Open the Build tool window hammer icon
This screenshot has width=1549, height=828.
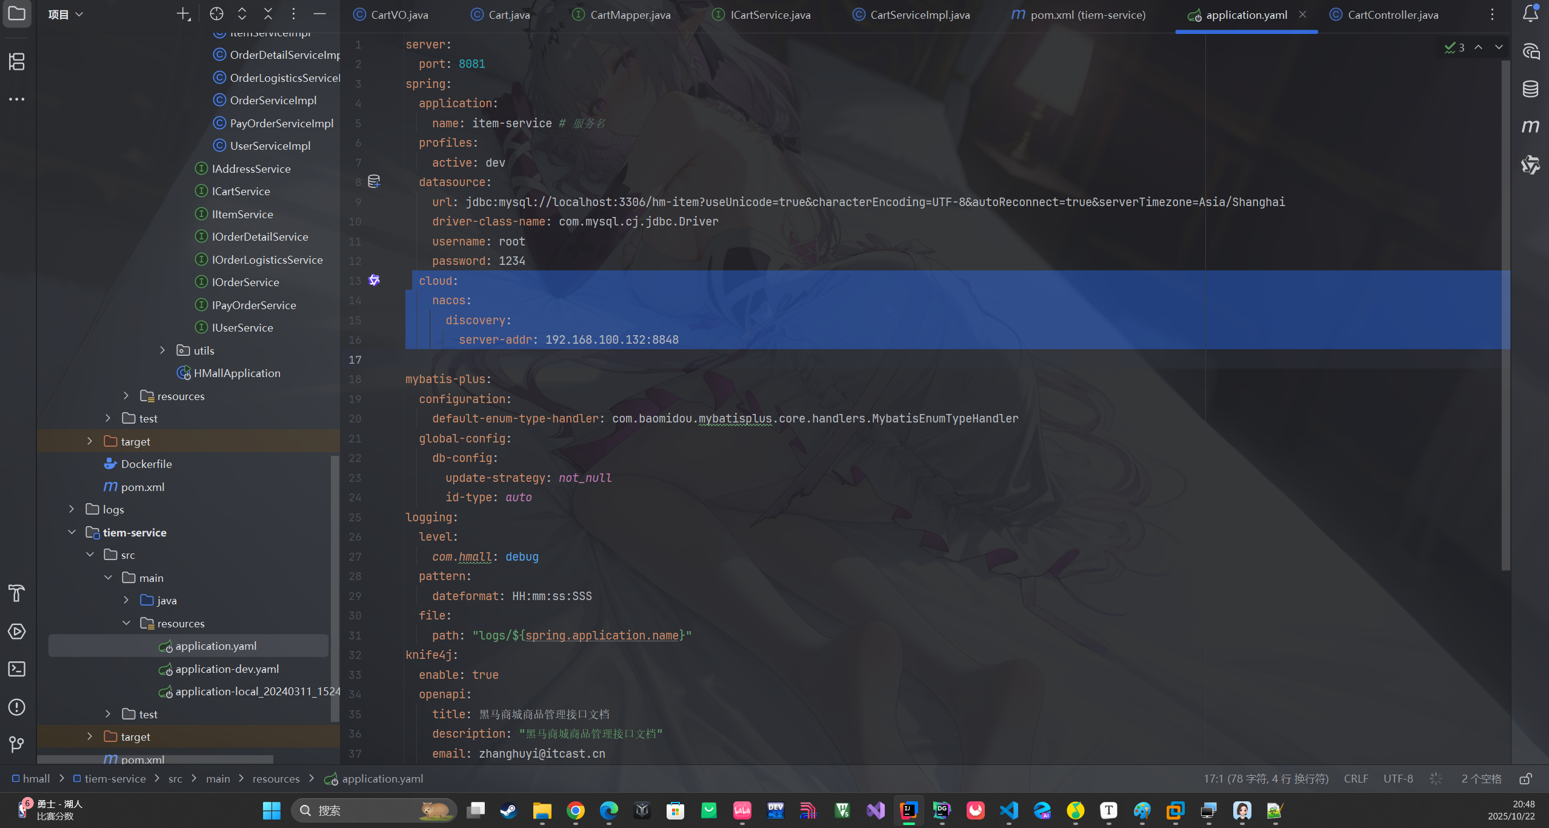pyautogui.click(x=16, y=593)
